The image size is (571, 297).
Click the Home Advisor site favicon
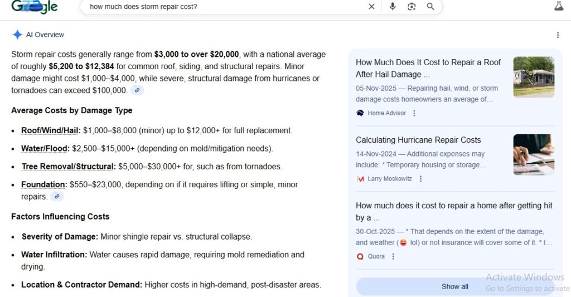(x=360, y=113)
